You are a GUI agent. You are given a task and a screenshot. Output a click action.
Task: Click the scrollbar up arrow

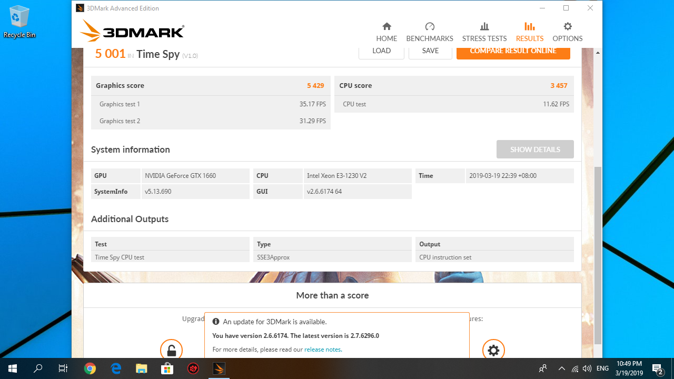[598, 53]
